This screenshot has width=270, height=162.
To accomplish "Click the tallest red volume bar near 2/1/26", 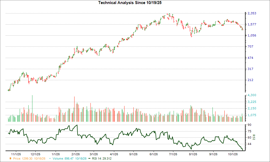I will [75, 109].
